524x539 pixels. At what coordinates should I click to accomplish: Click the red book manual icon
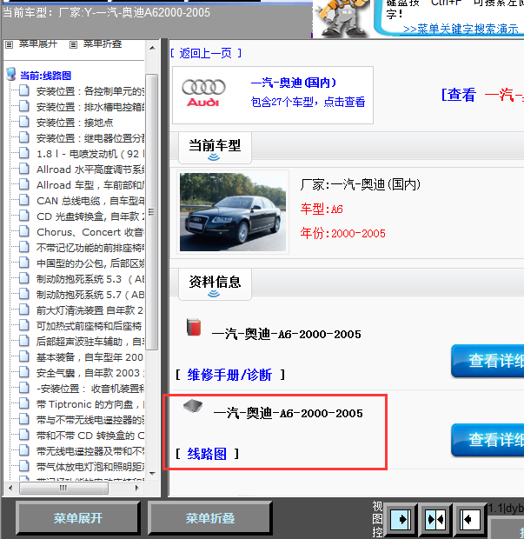[x=194, y=327]
